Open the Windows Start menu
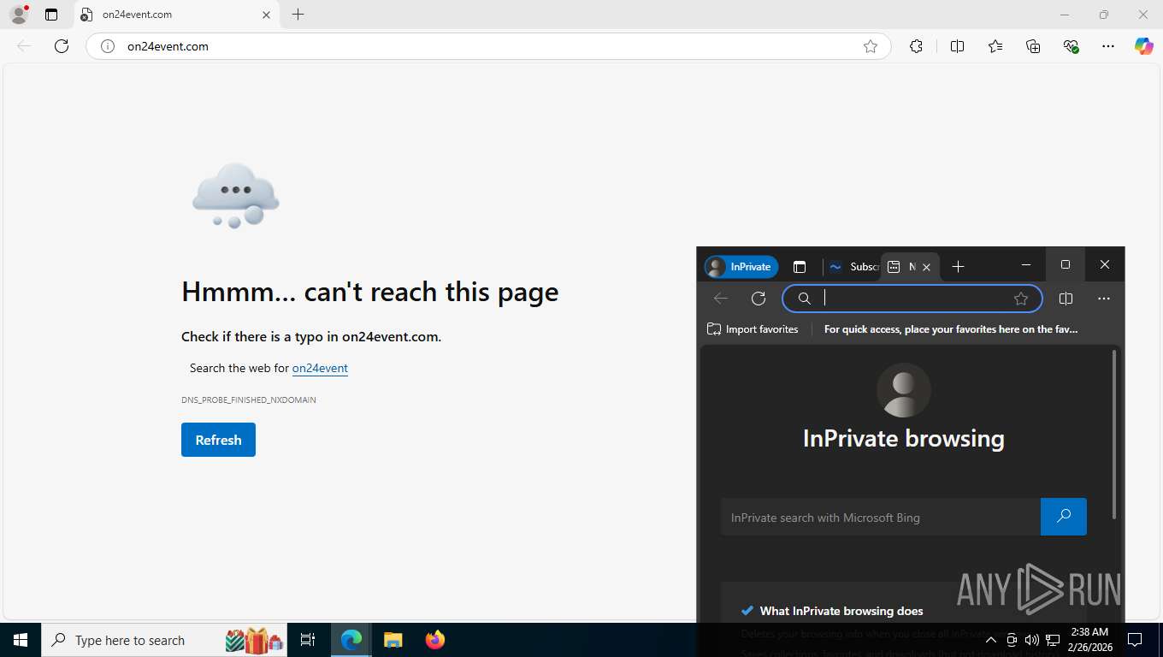Screen dimensions: 1163x657 21,640
